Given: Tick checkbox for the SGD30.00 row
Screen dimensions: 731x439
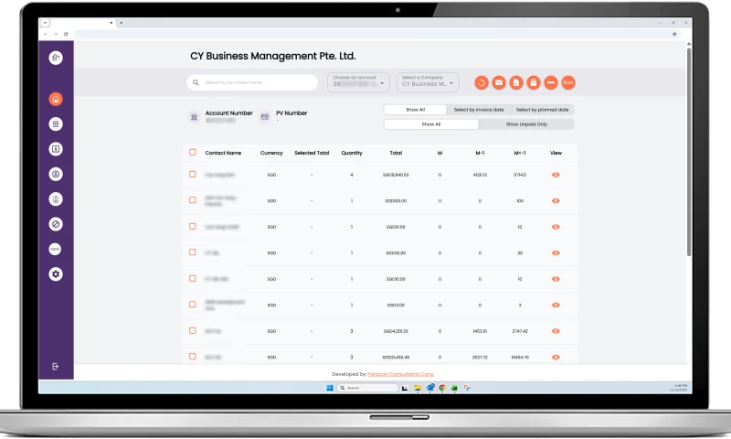Looking at the screenshot, I should tap(193, 252).
